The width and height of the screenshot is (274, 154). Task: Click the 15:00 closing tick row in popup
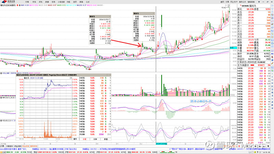pos(95,134)
